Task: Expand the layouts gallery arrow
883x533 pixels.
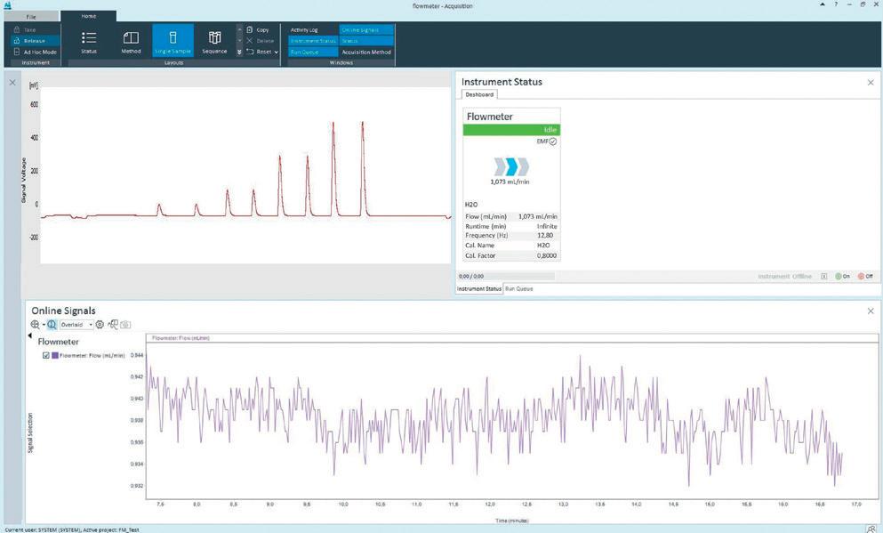Action: (239, 52)
